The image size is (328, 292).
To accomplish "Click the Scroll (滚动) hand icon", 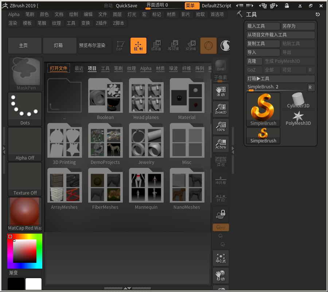I will point(221,92).
